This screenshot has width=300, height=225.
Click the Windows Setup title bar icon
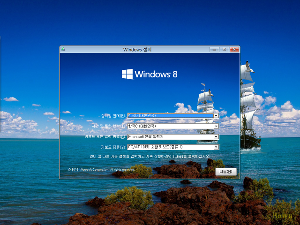point(63,49)
